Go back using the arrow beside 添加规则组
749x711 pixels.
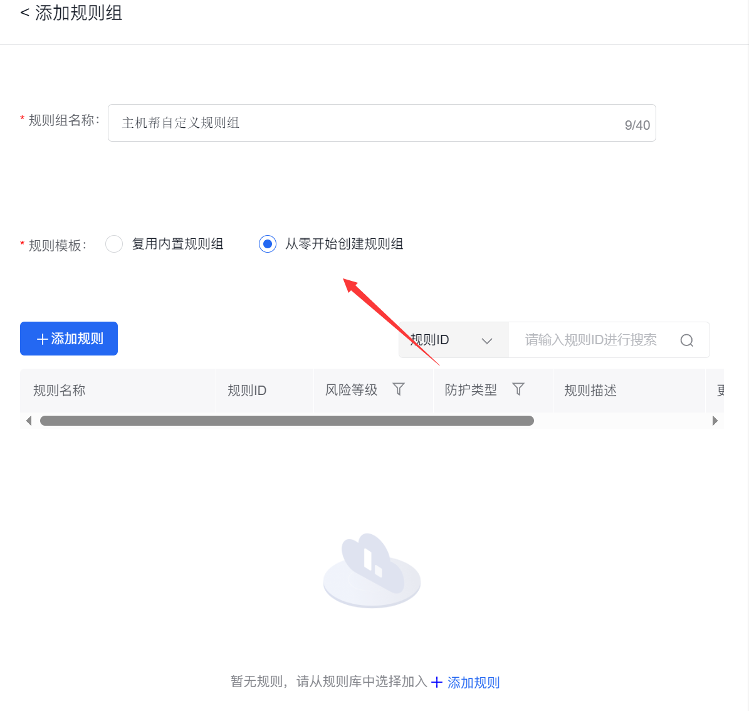tap(25, 13)
